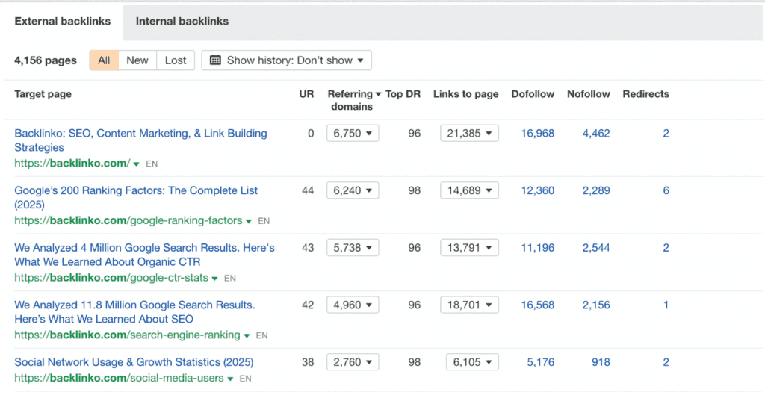Click UR value 42
The width and height of the screenshot is (765, 395).
pyautogui.click(x=308, y=305)
